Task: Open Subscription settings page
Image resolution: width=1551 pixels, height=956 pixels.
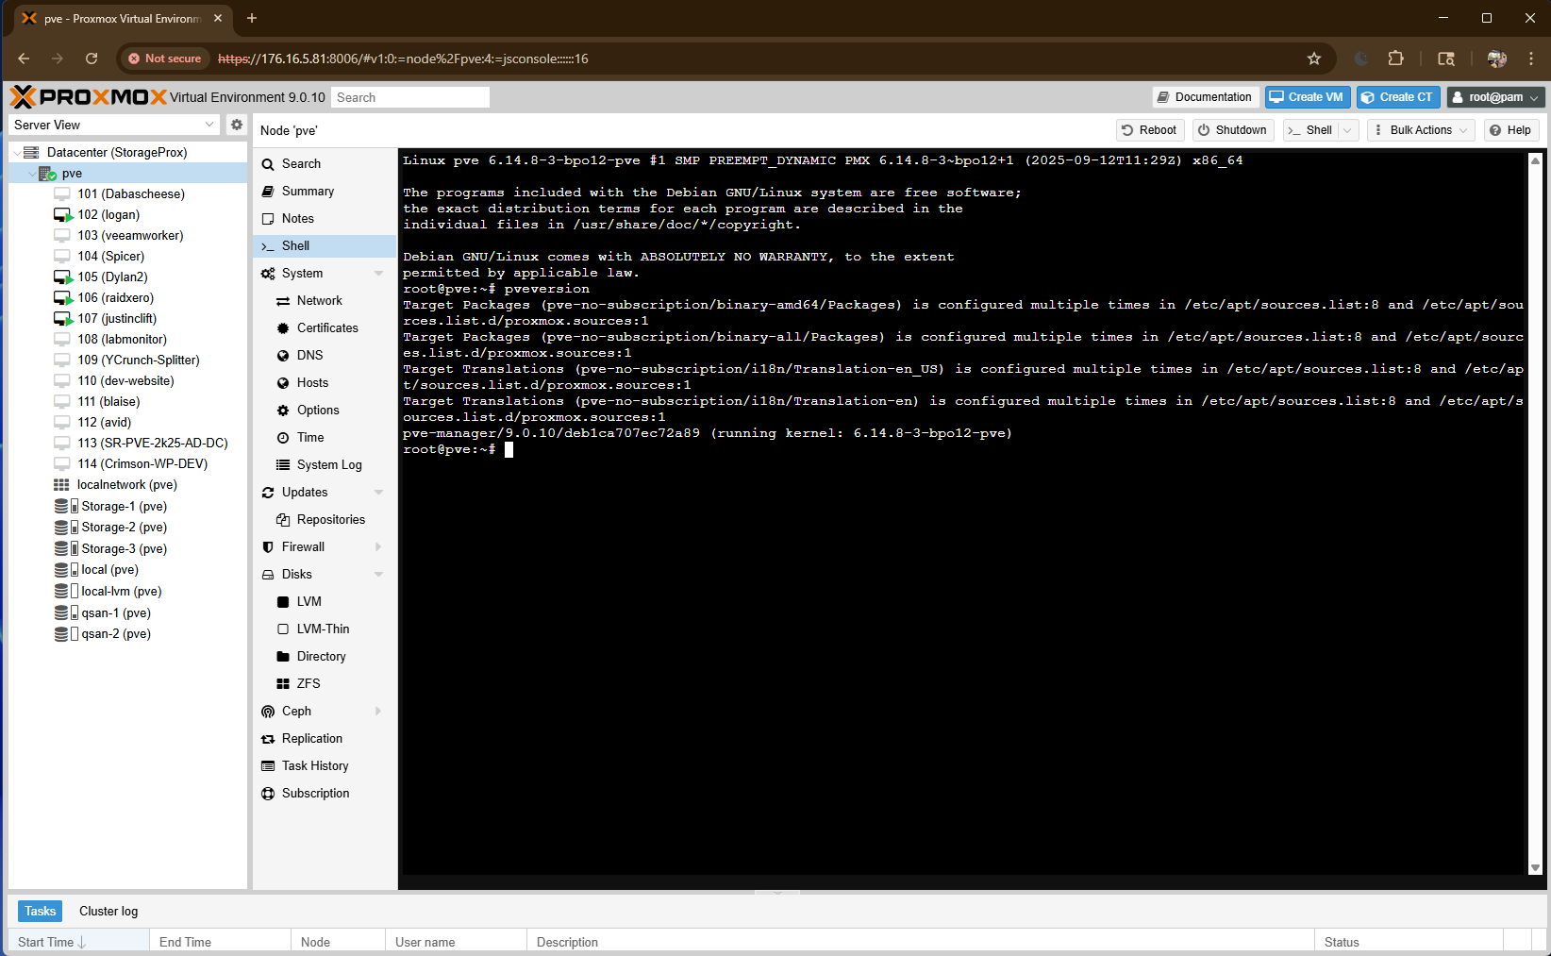Action: [315, 794]
